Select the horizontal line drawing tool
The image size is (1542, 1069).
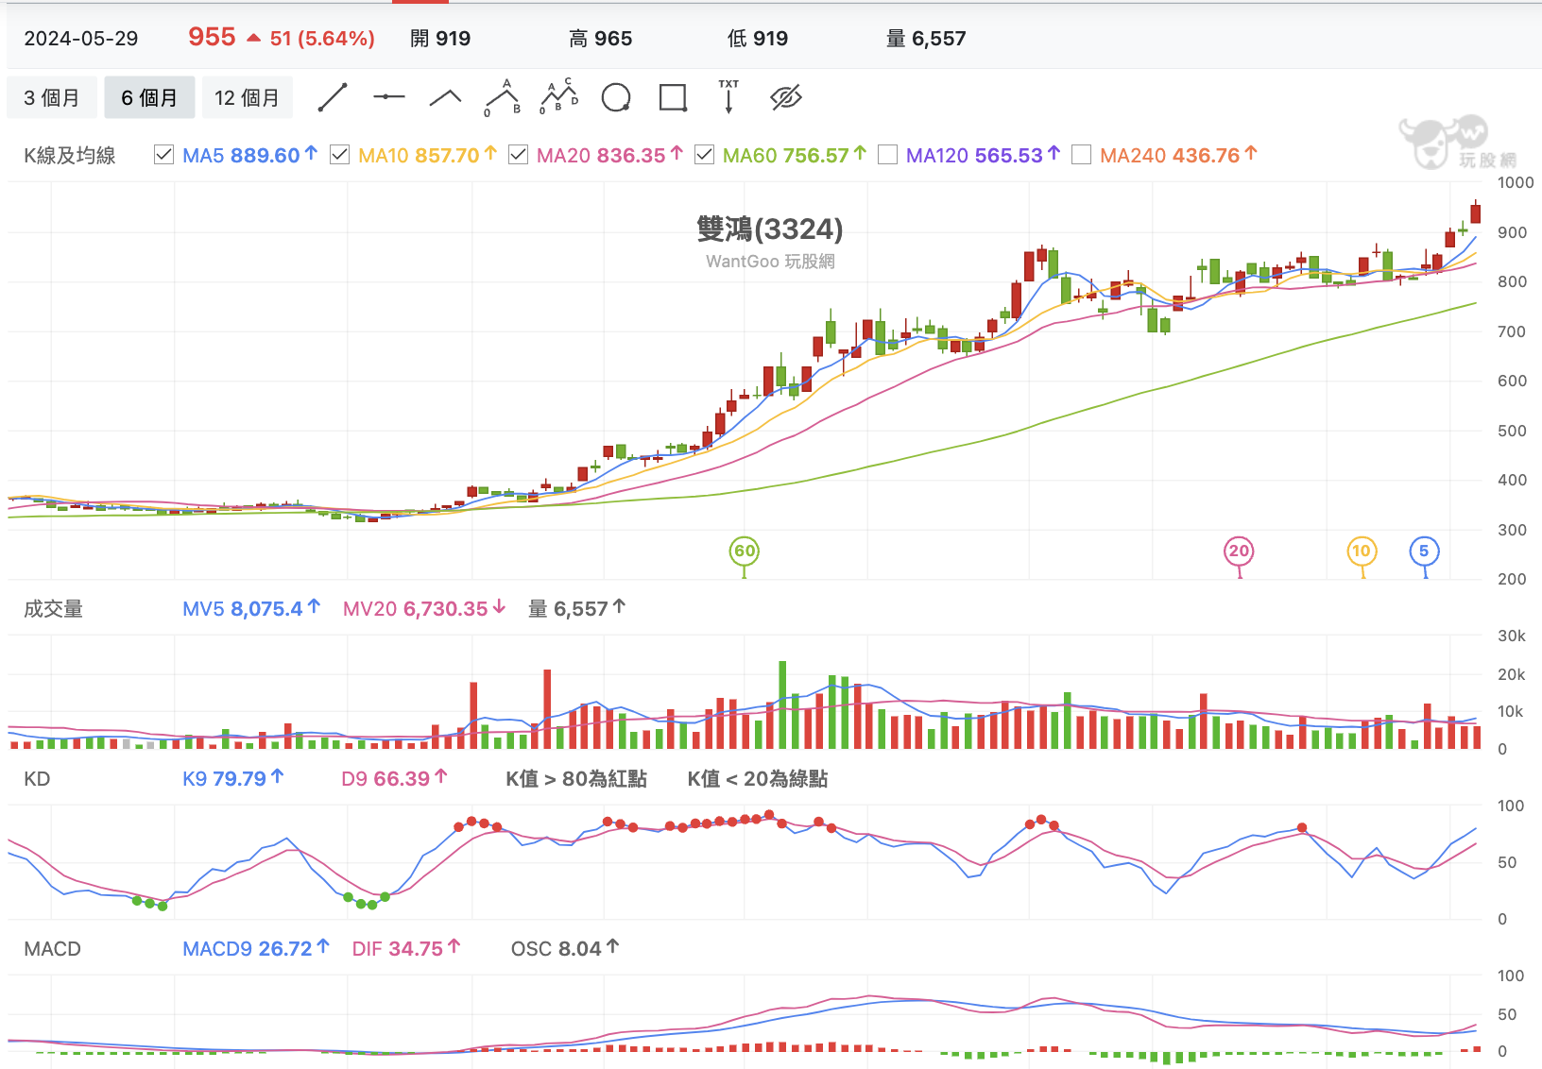[388, 97]
